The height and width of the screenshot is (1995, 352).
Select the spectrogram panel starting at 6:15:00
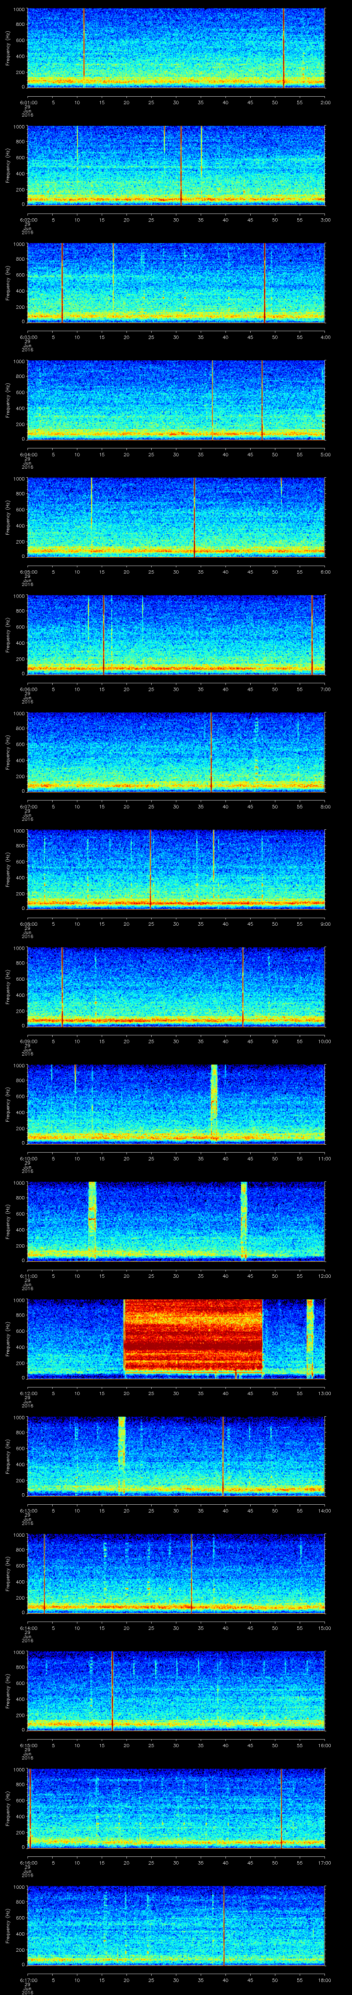click(176, 1691)
